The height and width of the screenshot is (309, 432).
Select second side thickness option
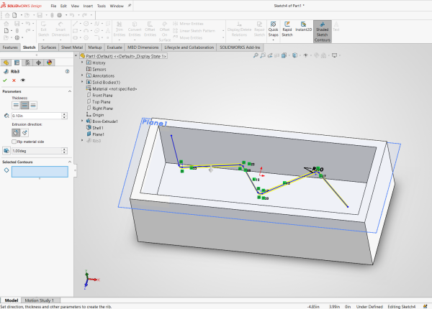point(33,106)
